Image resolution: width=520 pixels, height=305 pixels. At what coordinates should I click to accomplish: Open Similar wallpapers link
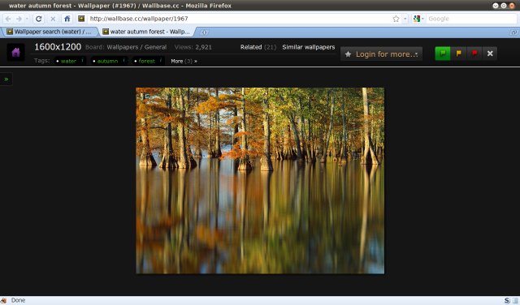pyautogui.click(x=309, y=47)
